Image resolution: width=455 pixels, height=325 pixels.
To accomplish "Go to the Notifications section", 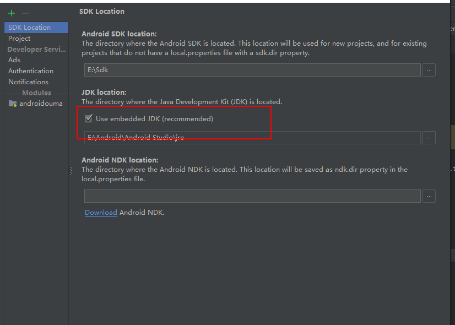I will click(x=28, y=82).
